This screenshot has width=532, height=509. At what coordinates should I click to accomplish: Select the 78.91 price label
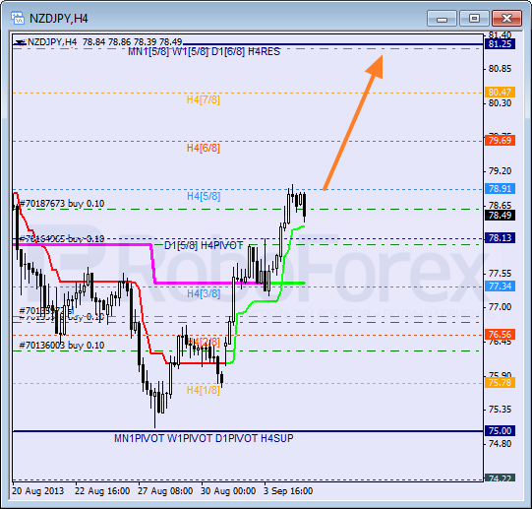(x=500, y=189)
